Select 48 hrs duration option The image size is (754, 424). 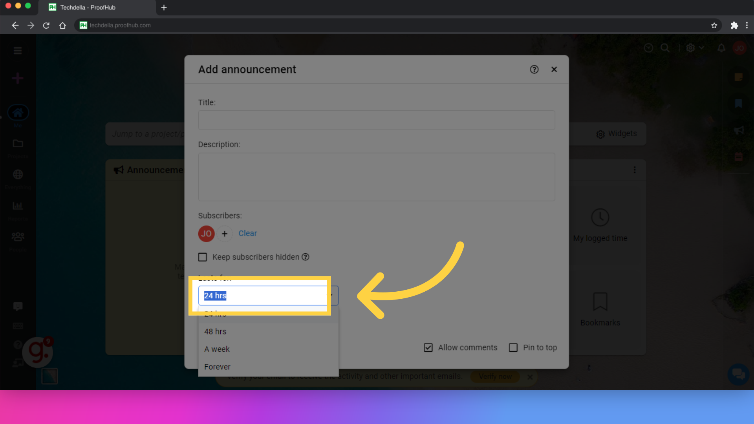[x=215, y=331]
